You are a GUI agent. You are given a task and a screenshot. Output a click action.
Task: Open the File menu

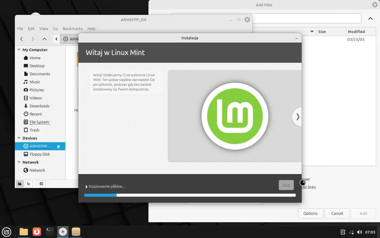point(20,29)
